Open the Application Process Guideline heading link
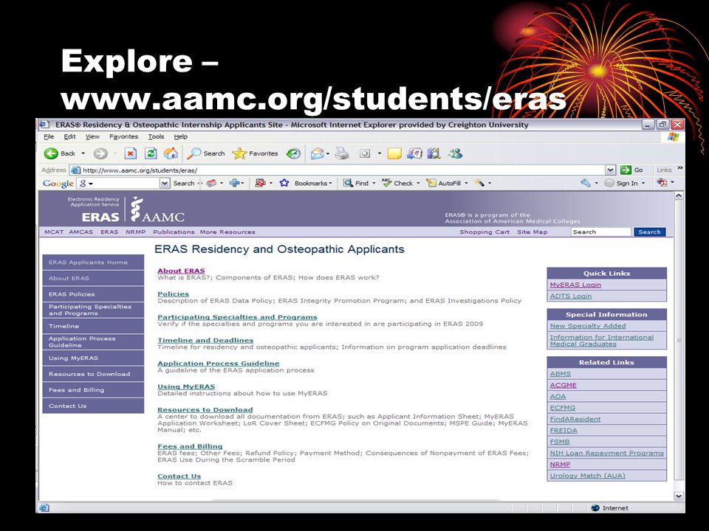This screenshot has height=531, width=709. click(x=219, y=363)
